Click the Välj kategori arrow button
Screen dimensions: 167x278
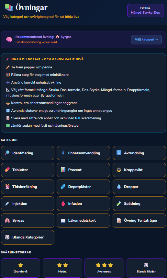(146, 40)
